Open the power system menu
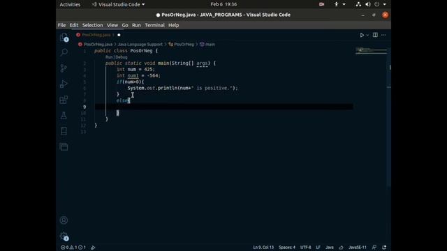This screenshot has width=447, height=251. 380,4
